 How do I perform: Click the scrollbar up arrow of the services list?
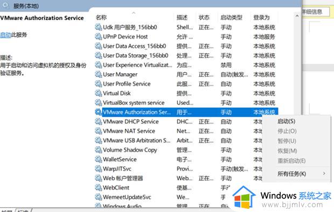tap(297, 16)
